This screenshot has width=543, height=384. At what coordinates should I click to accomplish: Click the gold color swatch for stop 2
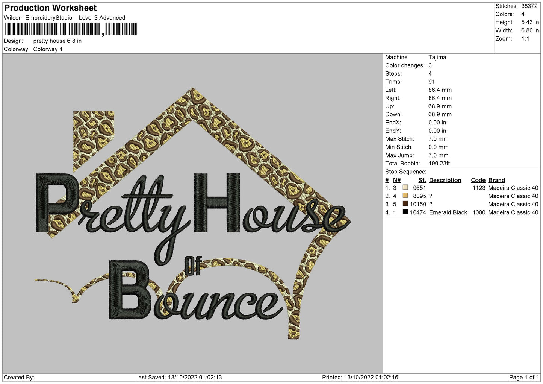tap(405, 196)
